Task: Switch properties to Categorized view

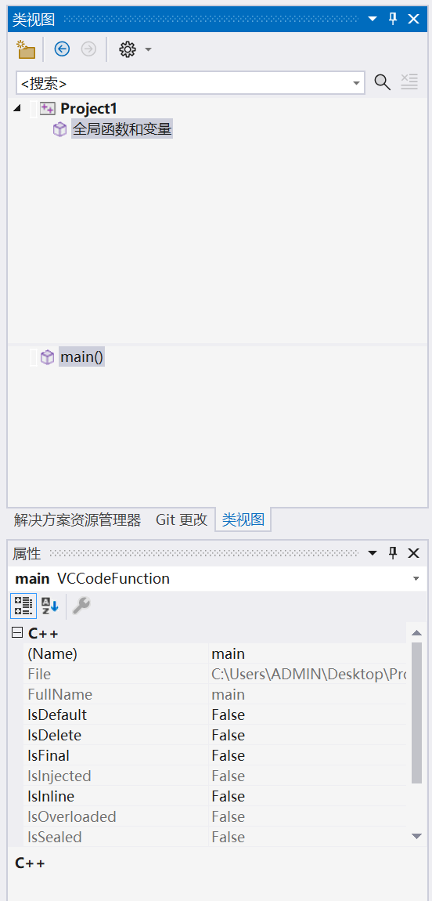Action: (x=23, y=606)
